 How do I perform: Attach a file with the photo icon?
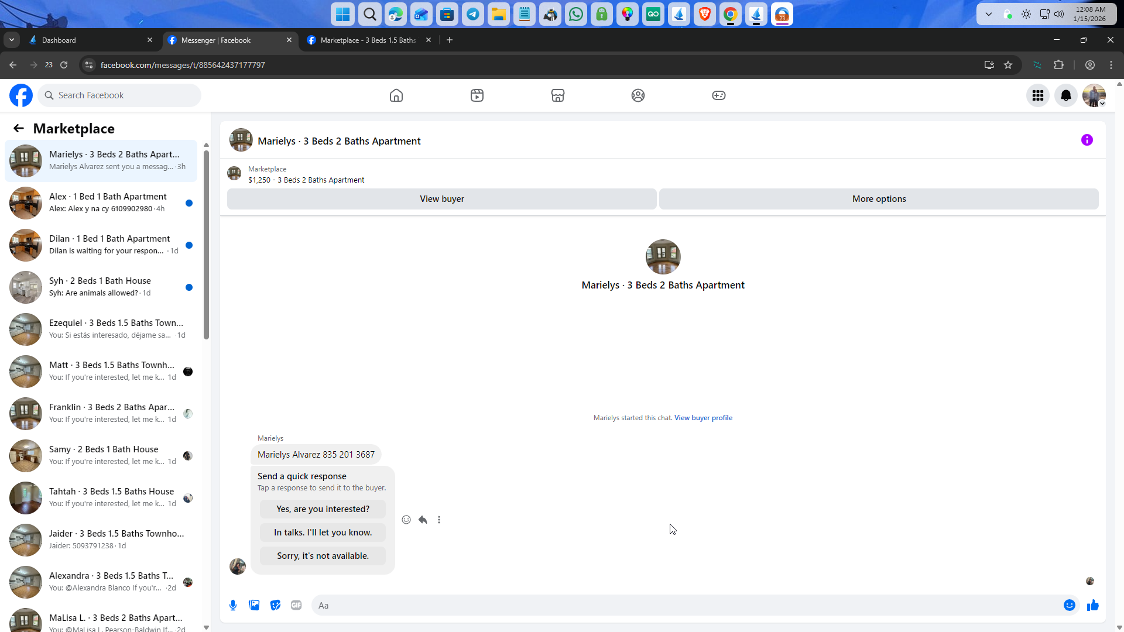(x=254, y=605)
